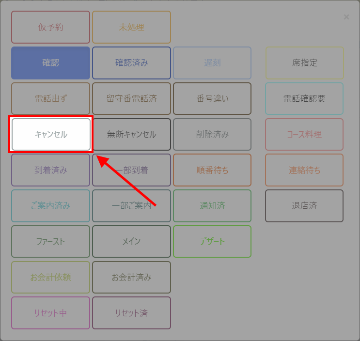
Task: Select 留守番電話済 status
Action: click(x=131, y=99)
